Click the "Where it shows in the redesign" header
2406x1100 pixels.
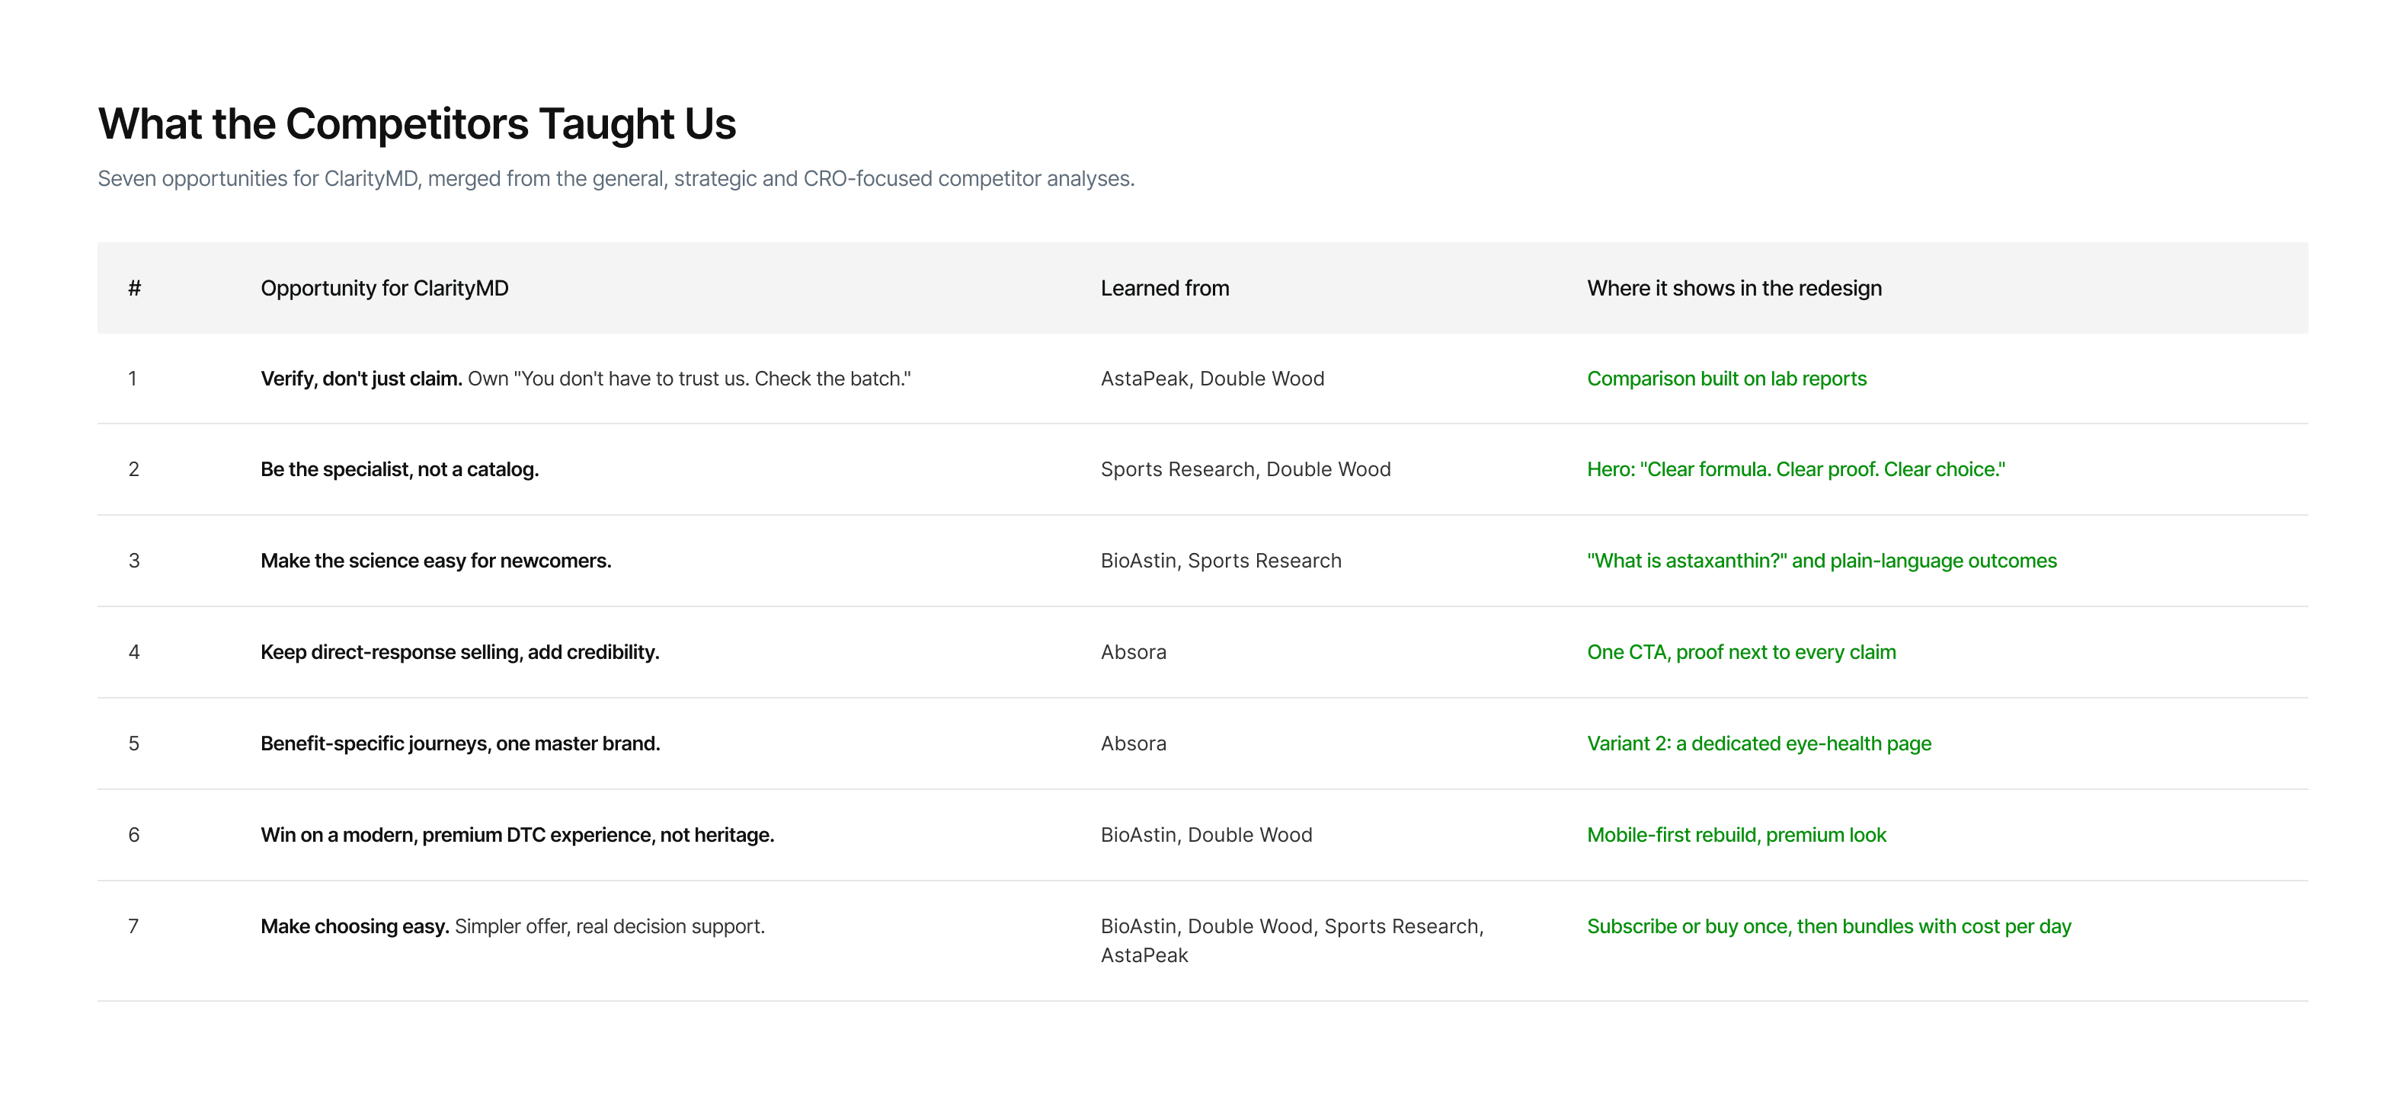point(1735,289)
